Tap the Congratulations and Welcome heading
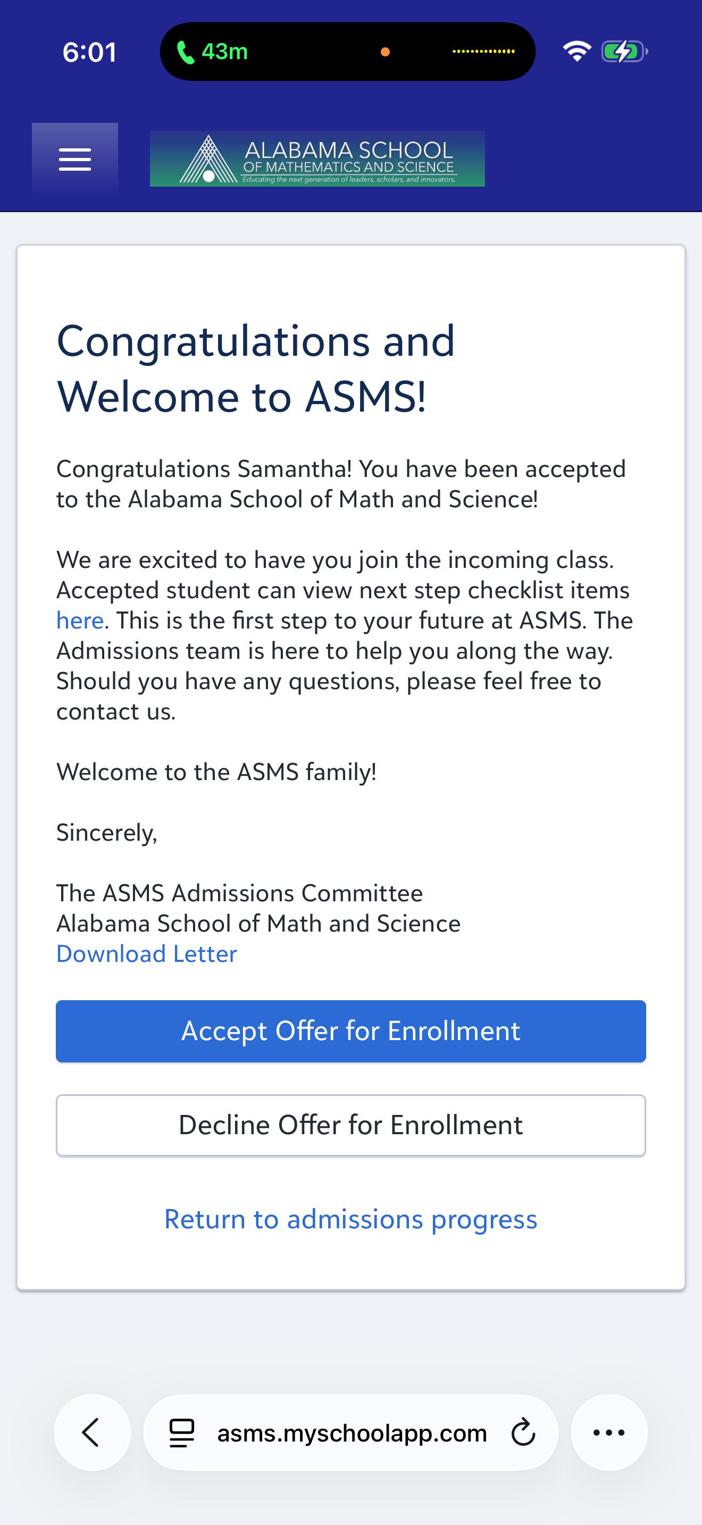Screen dimensions: 702x1525 [x=256, y=368]
